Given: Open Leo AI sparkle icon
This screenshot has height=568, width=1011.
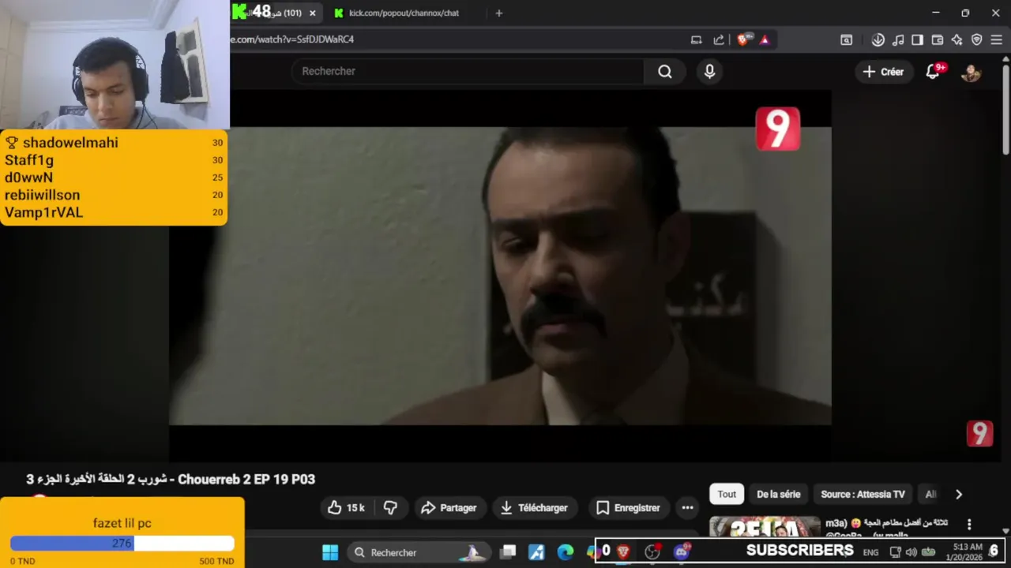Looking at the screenshot, I should pyautogui.click(x=957, y=39).
